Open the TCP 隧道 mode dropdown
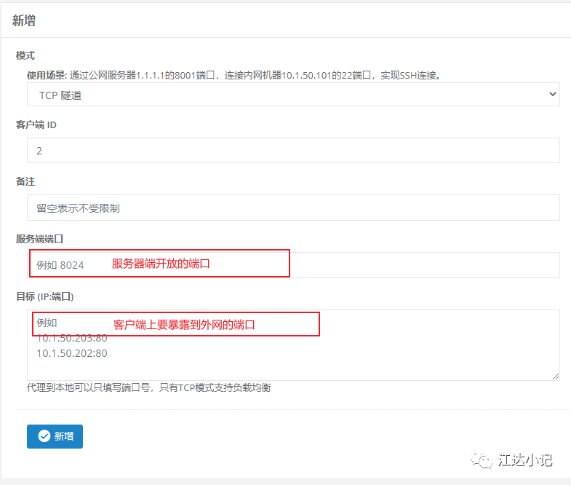This screenshot has height=485, width=571. point(293,95)
